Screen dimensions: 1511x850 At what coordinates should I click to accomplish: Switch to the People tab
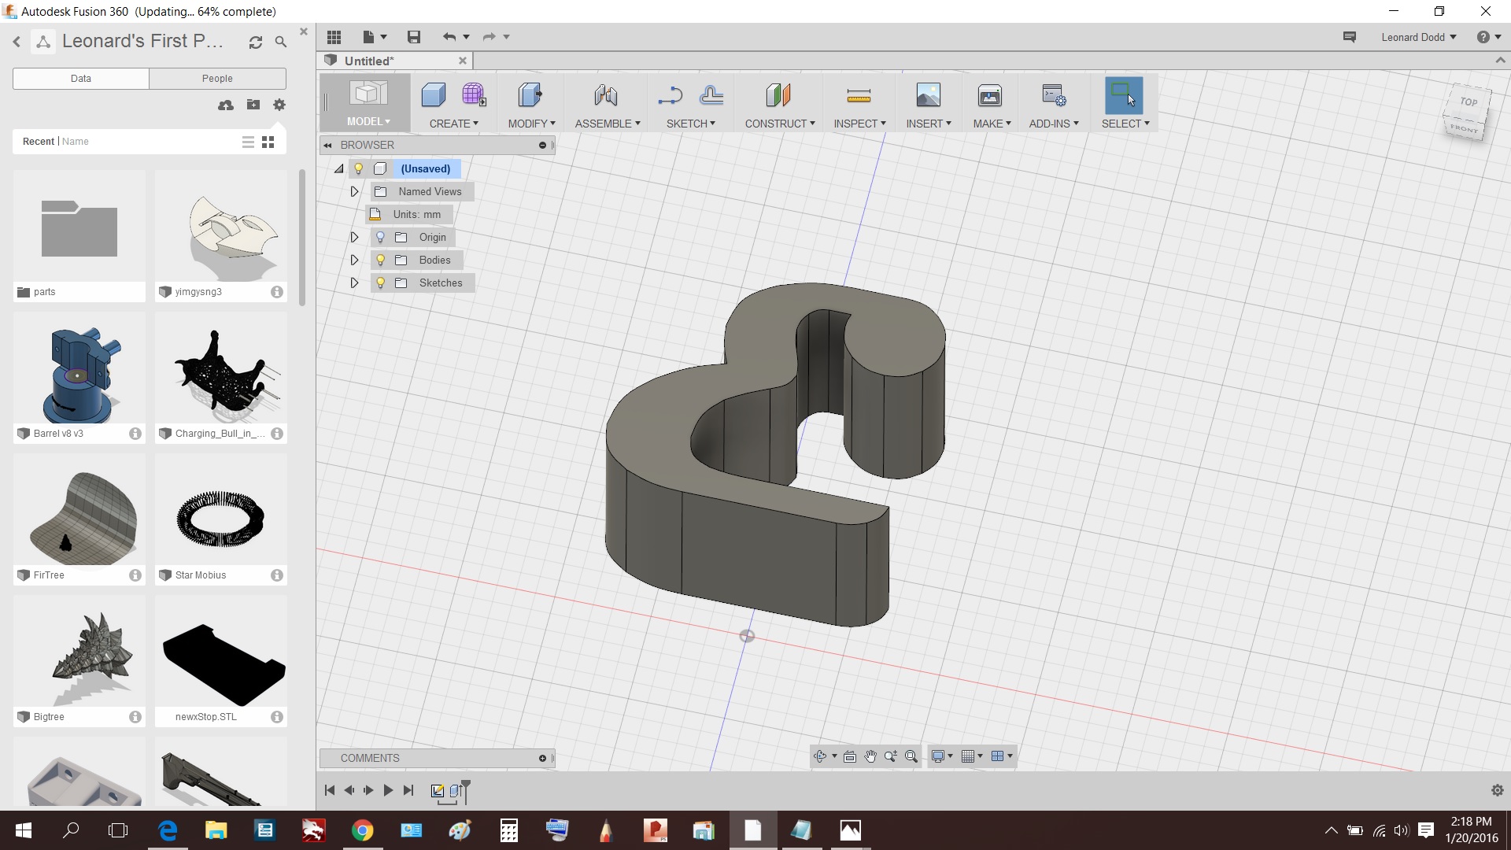pyautogui.click(x=217, y=78)
